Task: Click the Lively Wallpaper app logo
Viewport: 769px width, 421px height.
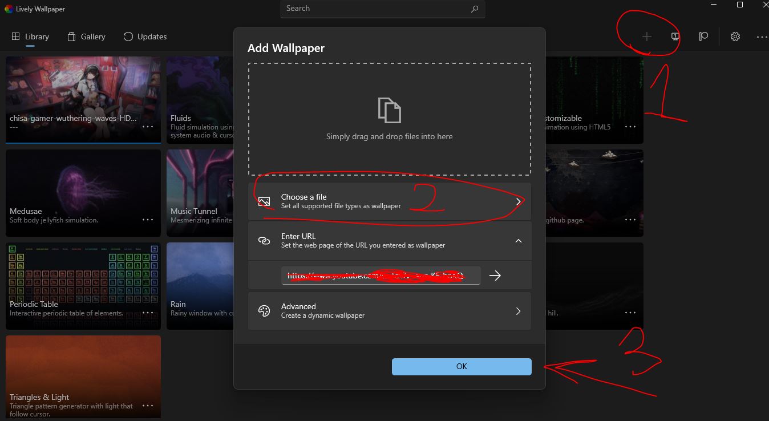Action: [x=9, y=9]
